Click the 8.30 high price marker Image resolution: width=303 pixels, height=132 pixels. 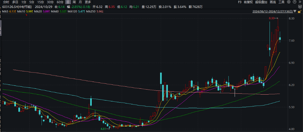point(271,18)
